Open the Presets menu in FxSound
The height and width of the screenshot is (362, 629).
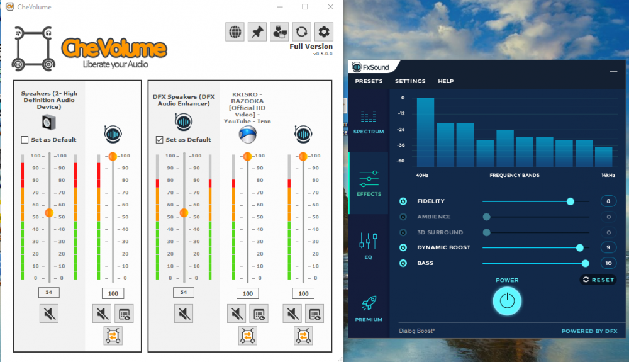coord(369,81)
